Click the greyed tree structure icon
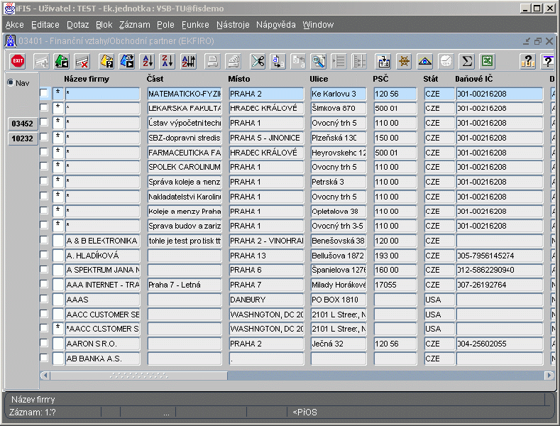 click(359, 61)
